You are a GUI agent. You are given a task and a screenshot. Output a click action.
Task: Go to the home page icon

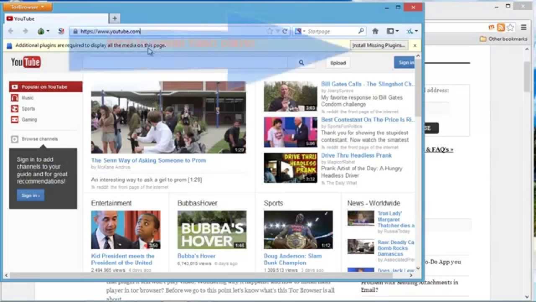coord(375,31)
